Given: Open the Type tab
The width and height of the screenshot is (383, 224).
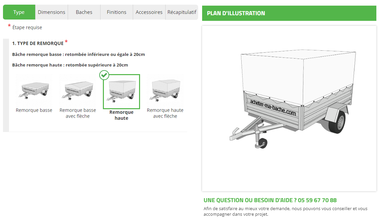Looking at the screenshot, I should [x=19, y=12].
